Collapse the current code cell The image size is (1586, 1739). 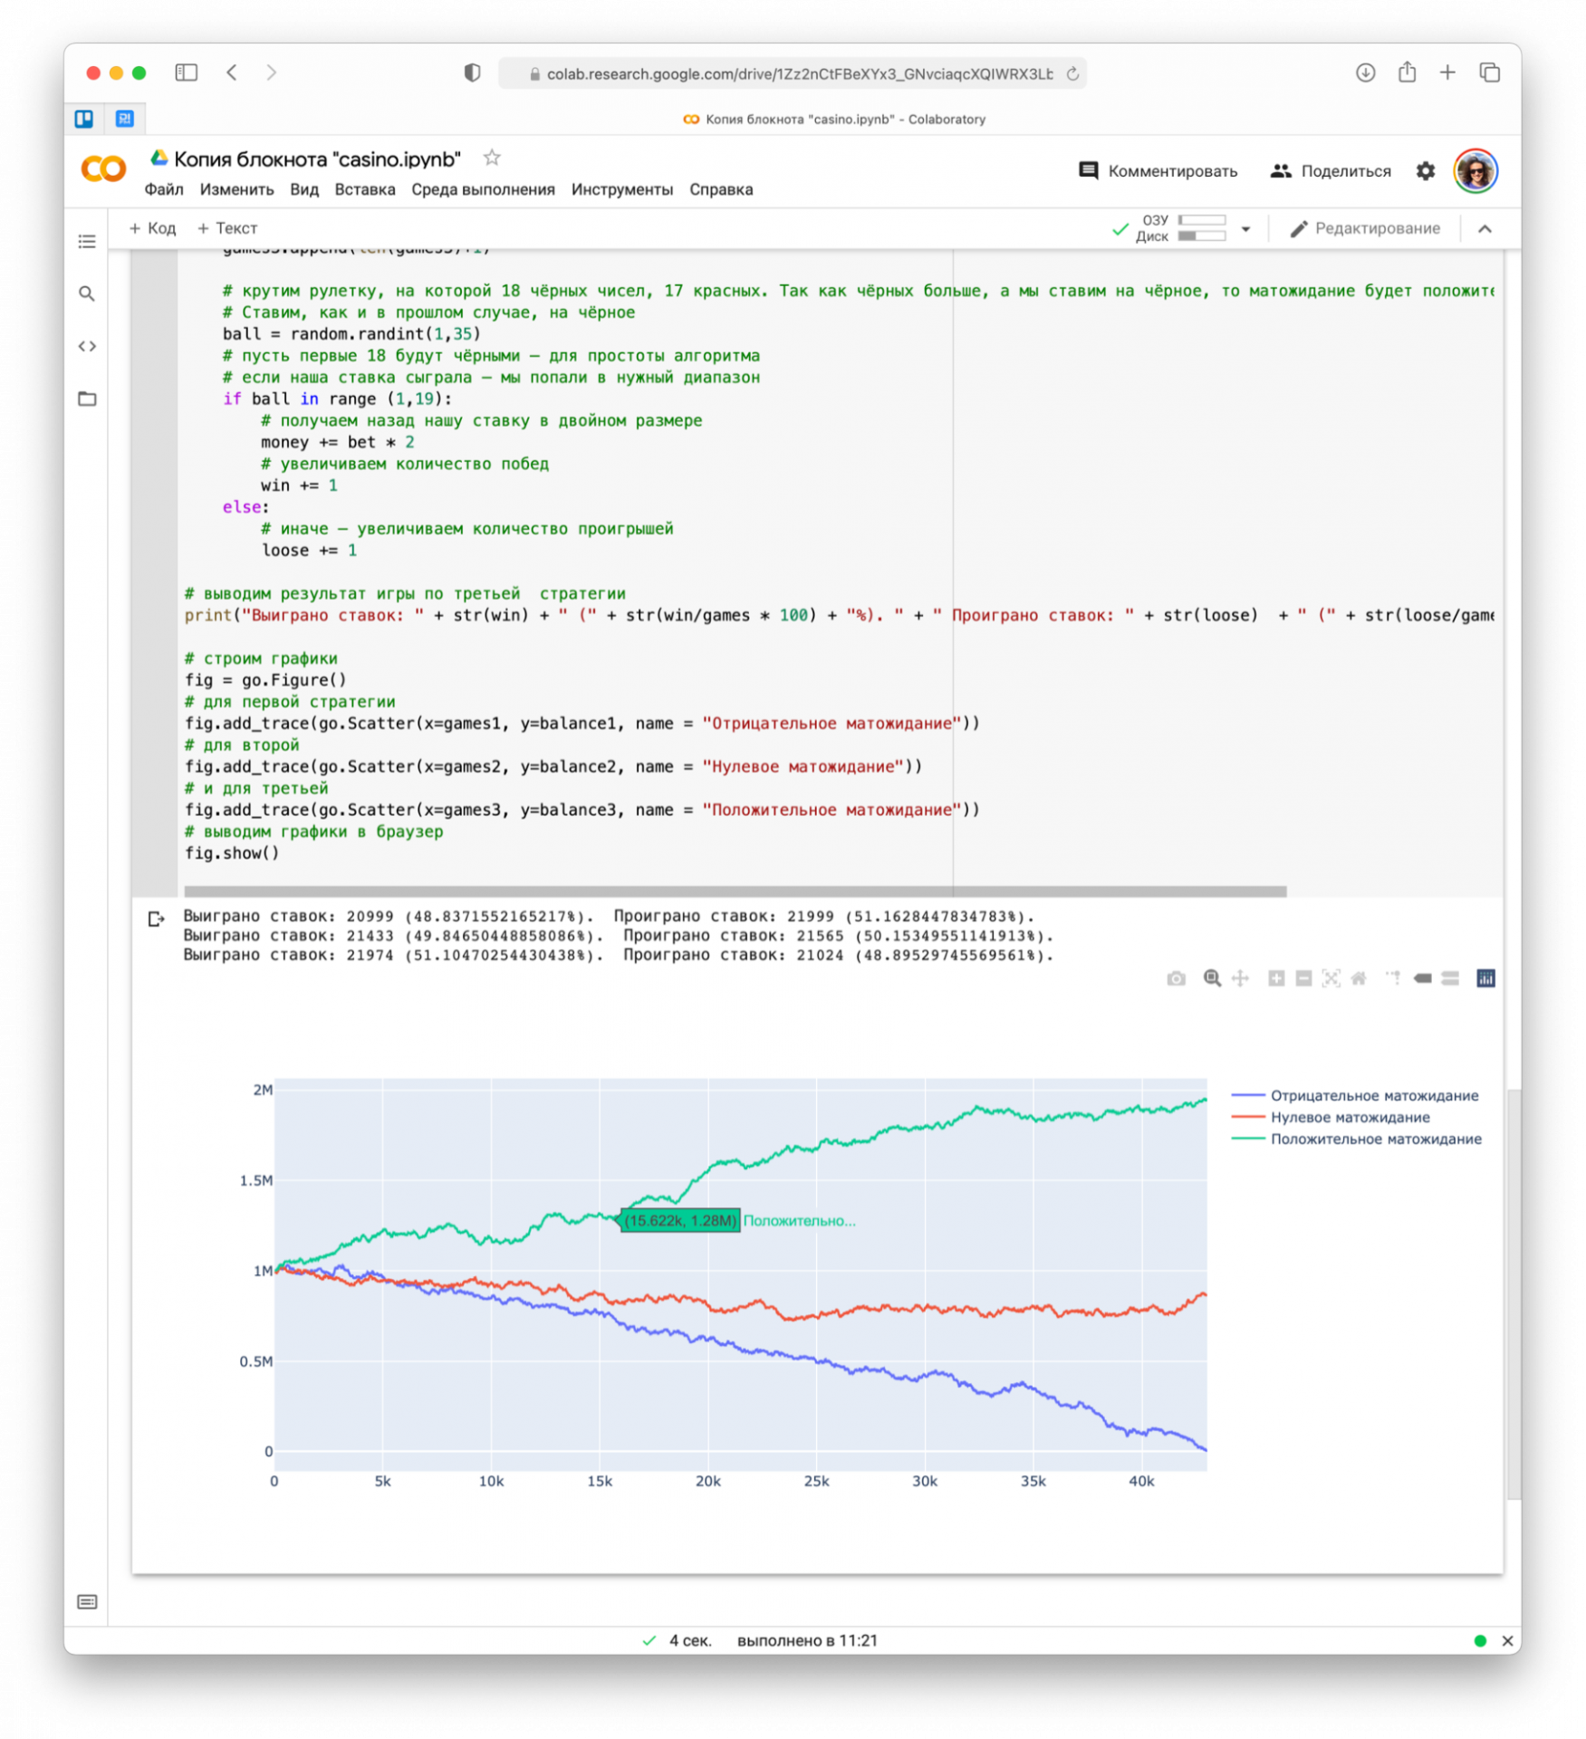pos(1485,228)
